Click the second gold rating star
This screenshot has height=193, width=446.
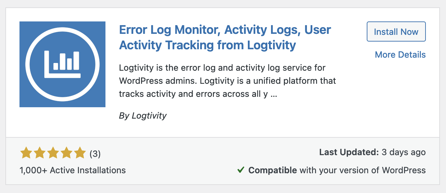pyautogui.click(x=40, y=152)
